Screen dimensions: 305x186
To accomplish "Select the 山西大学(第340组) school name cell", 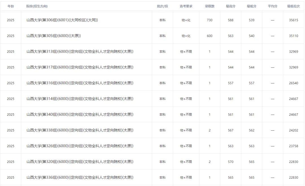I will coord(80,114).
